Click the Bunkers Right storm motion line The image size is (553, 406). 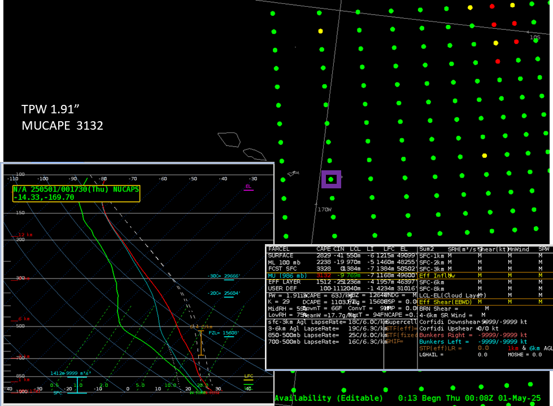coord(473,335)
